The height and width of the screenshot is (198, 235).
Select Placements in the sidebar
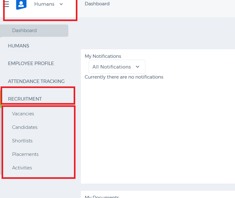coord(25,154)
